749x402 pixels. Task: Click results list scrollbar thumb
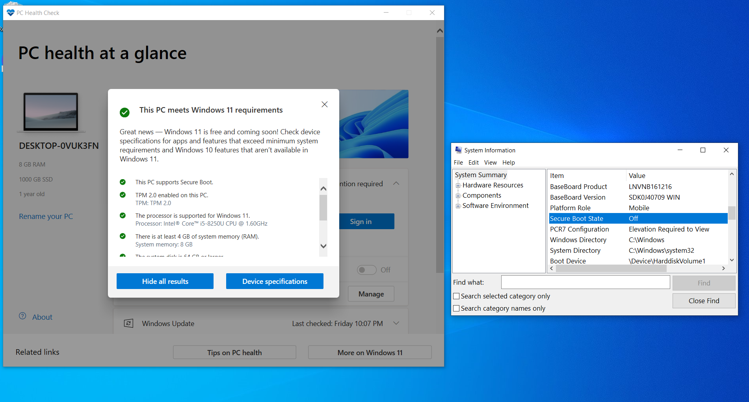click(x=323, y=207)
